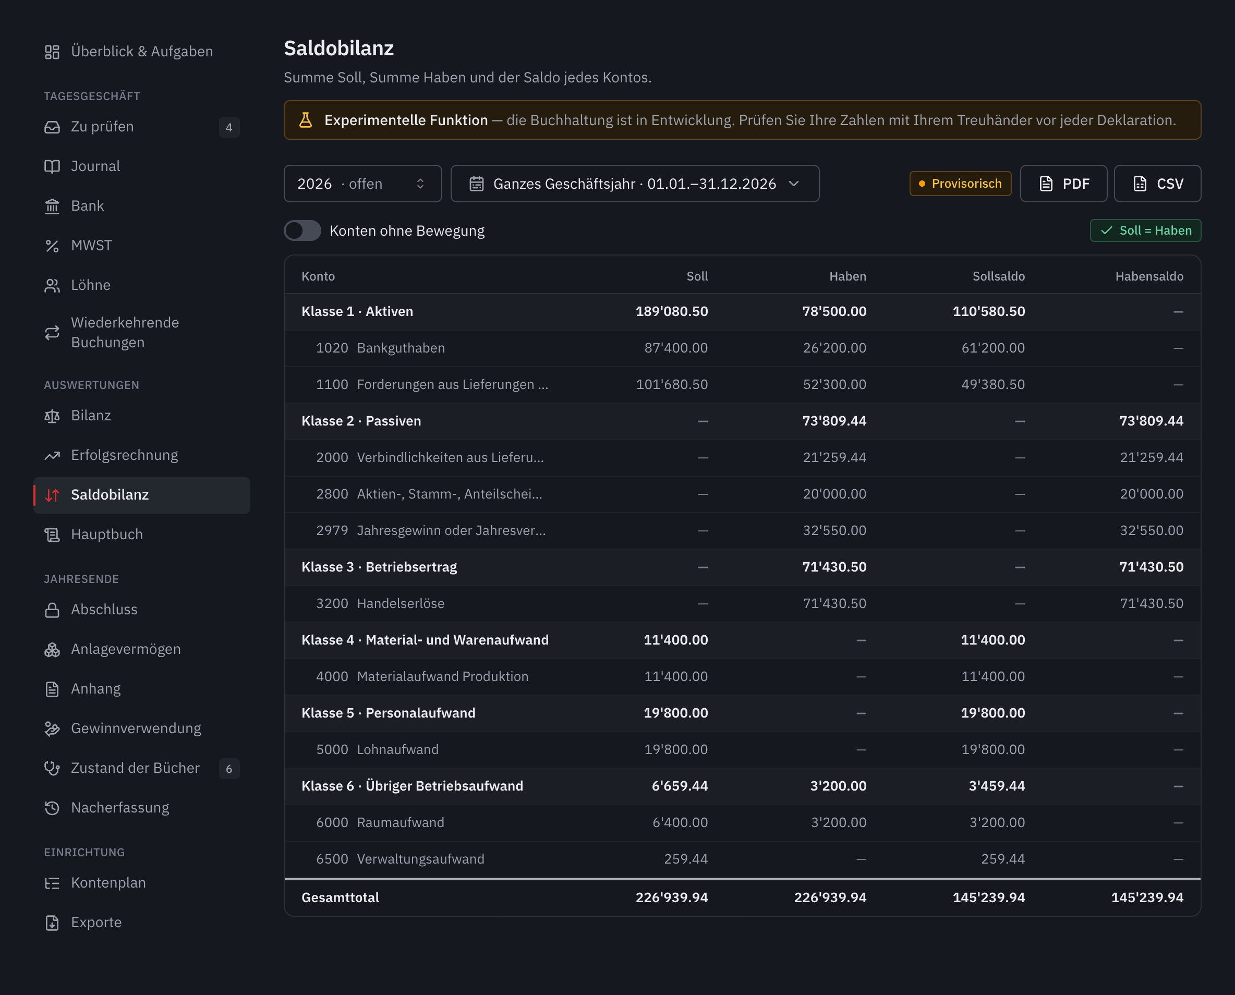Open the 2026 offen year selector
Screen dimensions: 1235x995
pos(363,184)
